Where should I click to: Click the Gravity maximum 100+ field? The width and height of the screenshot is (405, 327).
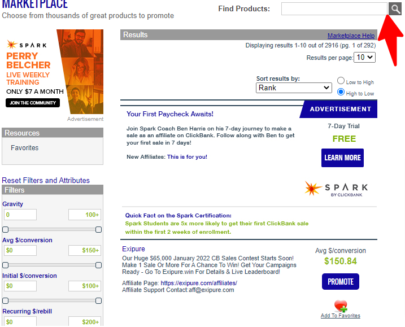[85, 215]
